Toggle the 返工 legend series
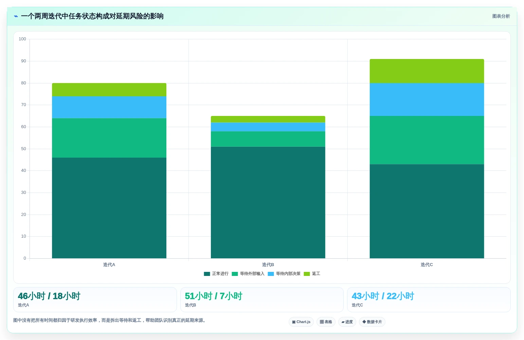 pyautogui.click(x=312, y=274)
